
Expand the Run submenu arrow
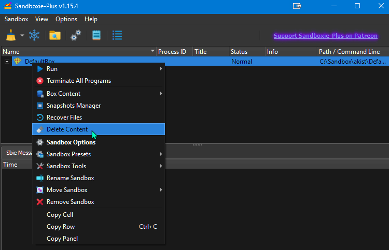pyautogui.click(x=161, y=68)
